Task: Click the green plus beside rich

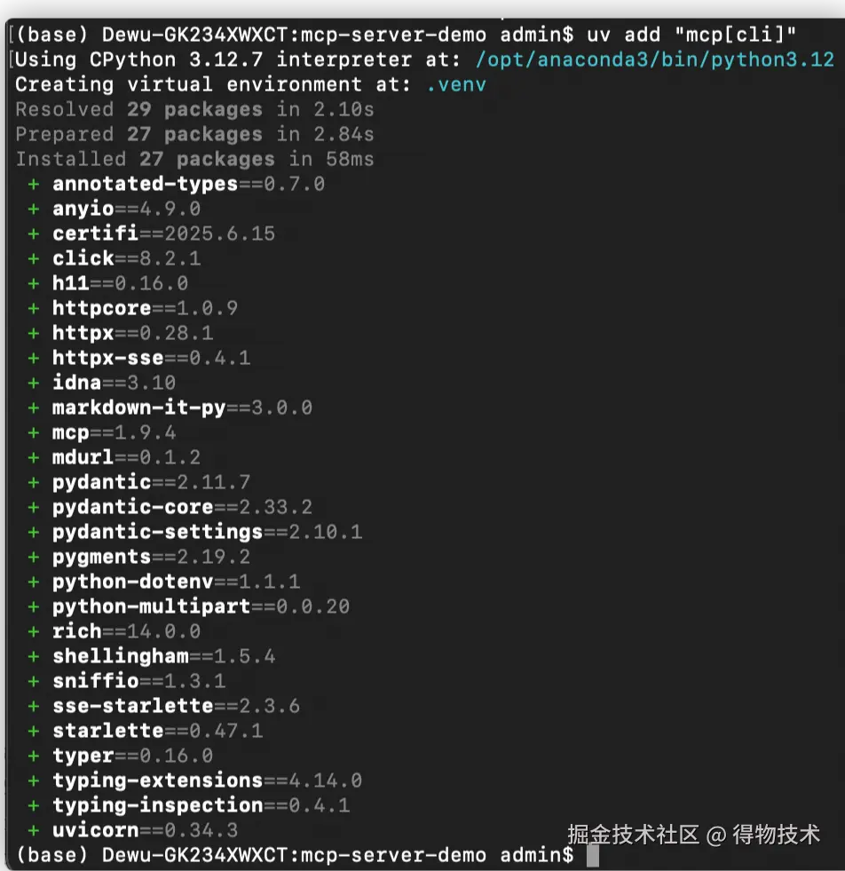Action: pyautogui.click(x=34, y=632)
